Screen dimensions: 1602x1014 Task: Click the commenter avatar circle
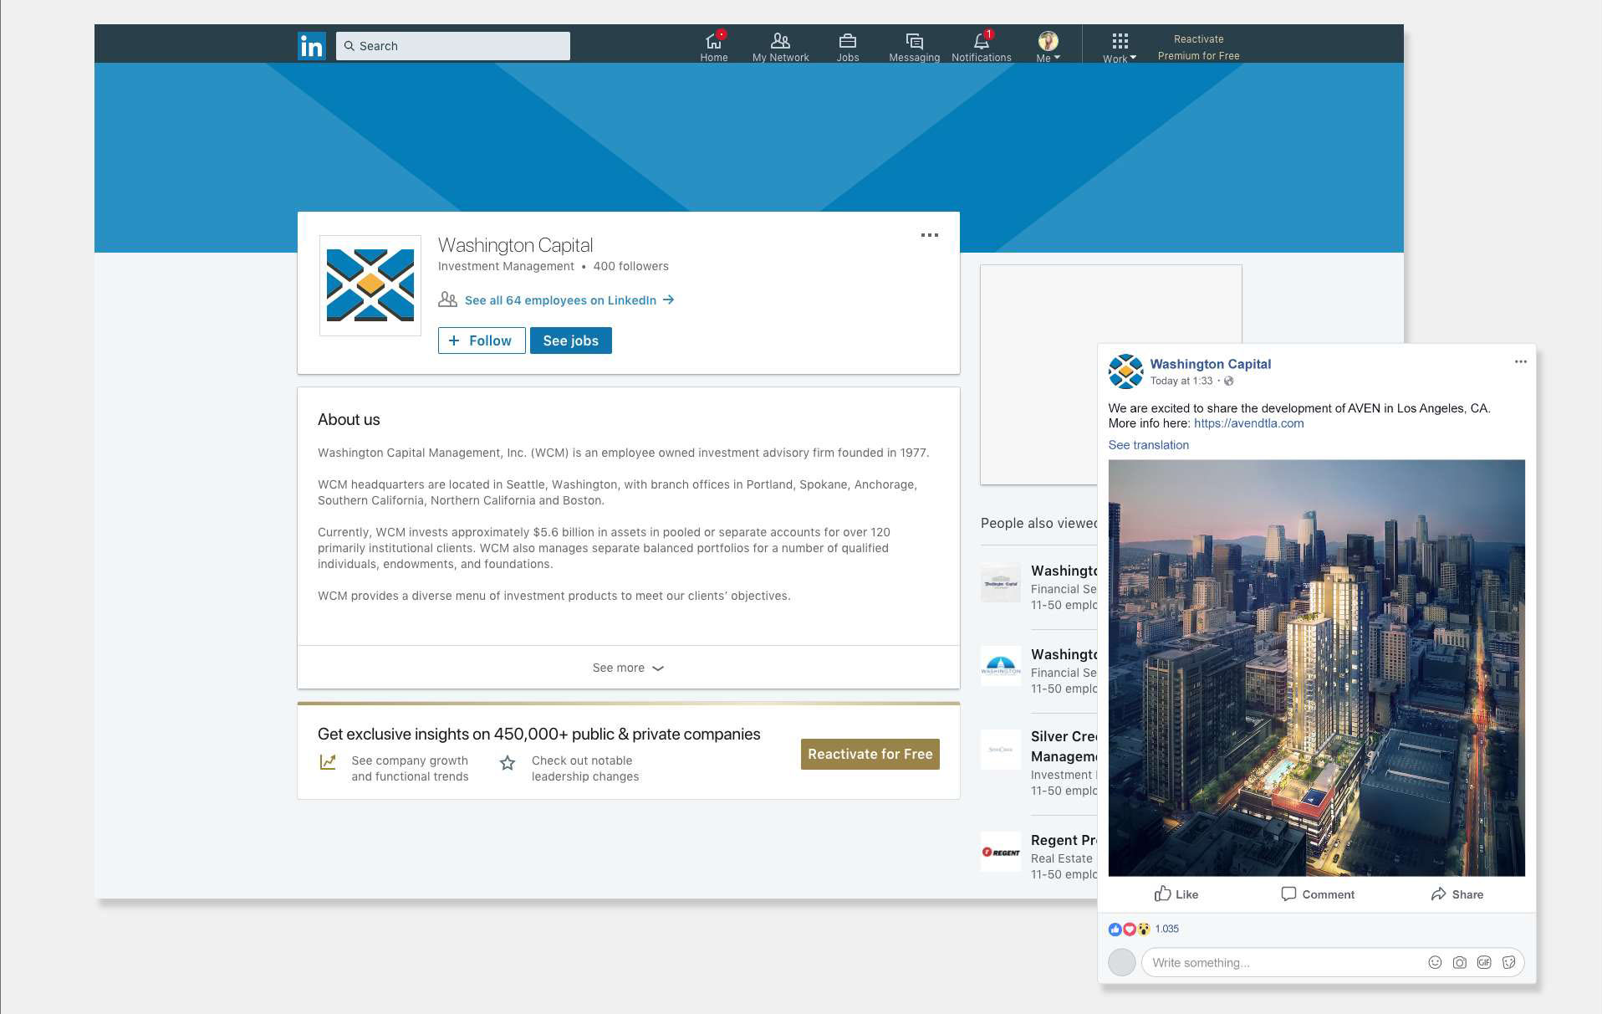(x=1121, y=962)
